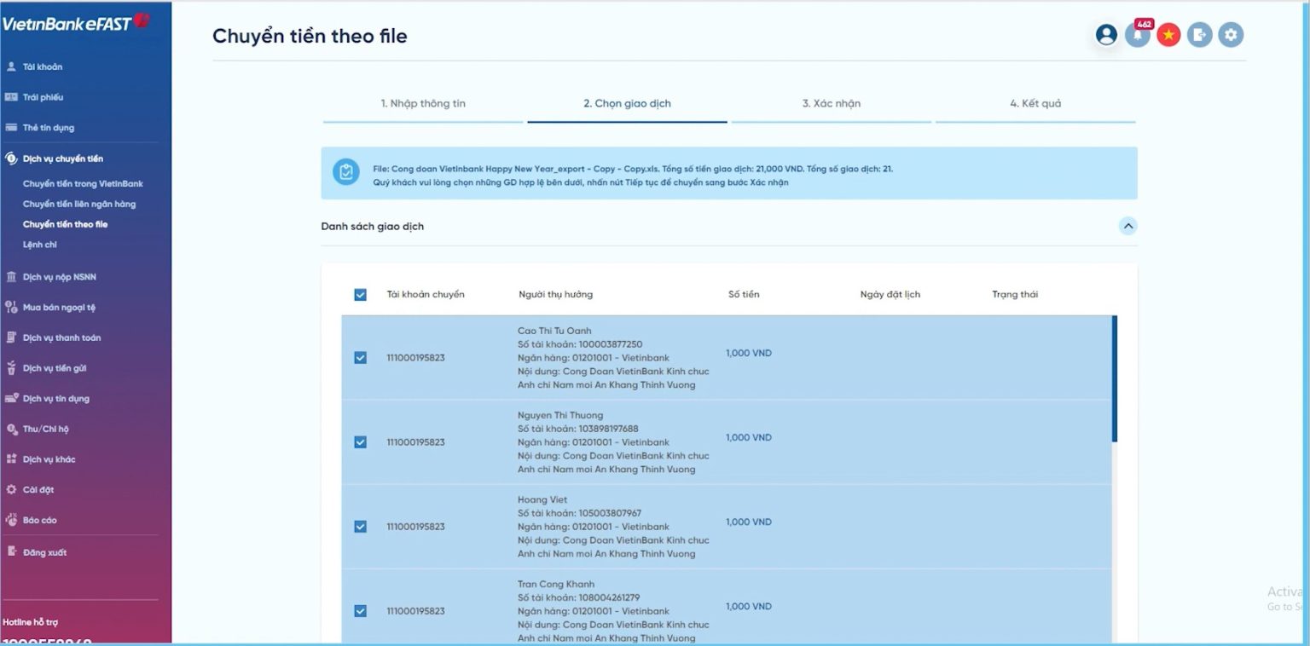Collapse the Dịch vụ chuyển tiền menu
1310x646 pixels.
click(62, 159)
